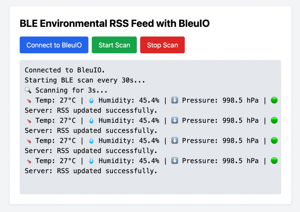Click the second water droplet humidity icon
The height and width of the screenshot is (212, 300).
pos(91,120)
